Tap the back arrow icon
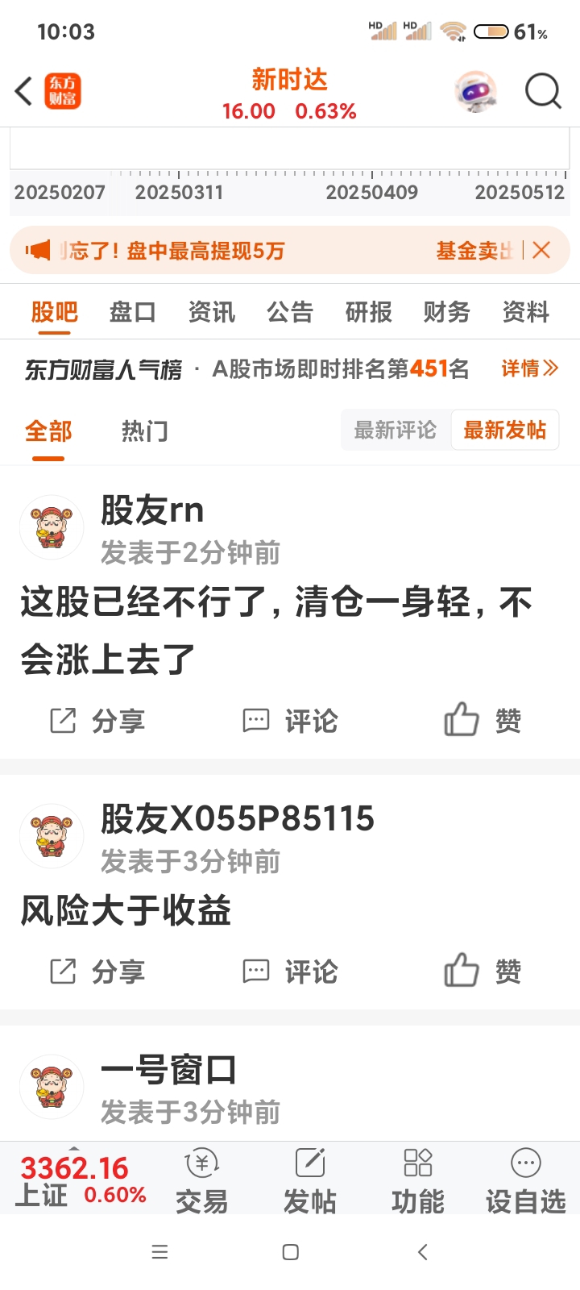The image size is (580, 1290). click(23, 91)
